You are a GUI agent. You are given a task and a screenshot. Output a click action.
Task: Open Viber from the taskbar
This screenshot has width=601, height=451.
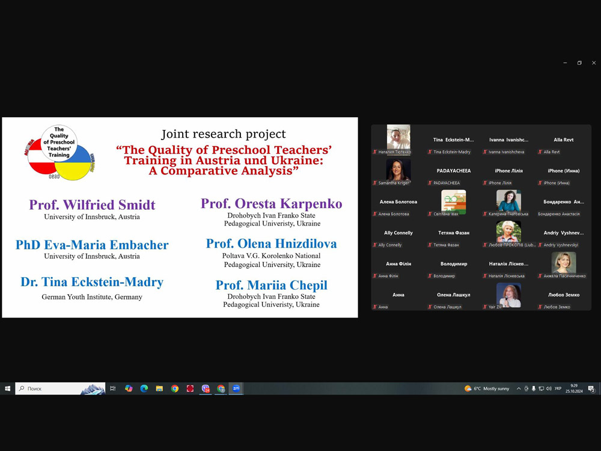pyautogui.click(x=206, y=388)
